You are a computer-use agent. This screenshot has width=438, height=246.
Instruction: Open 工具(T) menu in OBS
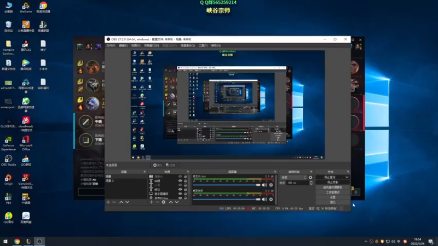[203, 45]
